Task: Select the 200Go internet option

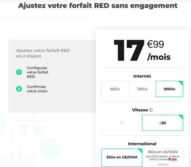Action: coord(169,89)
